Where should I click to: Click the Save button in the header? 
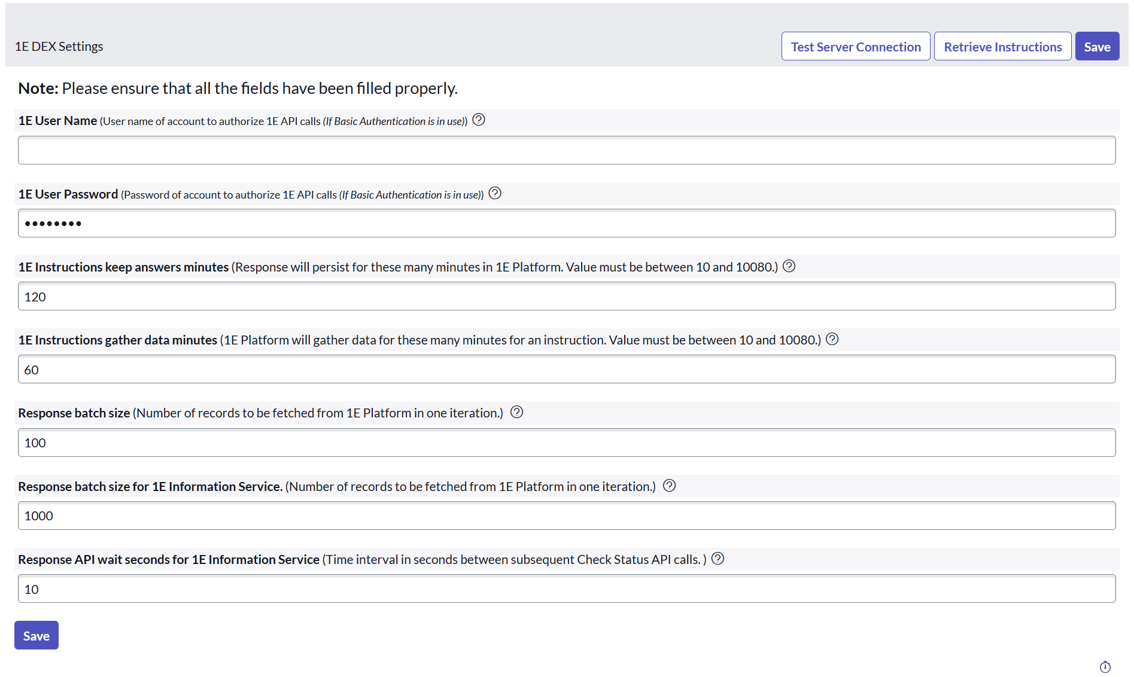coord(1097,47)
